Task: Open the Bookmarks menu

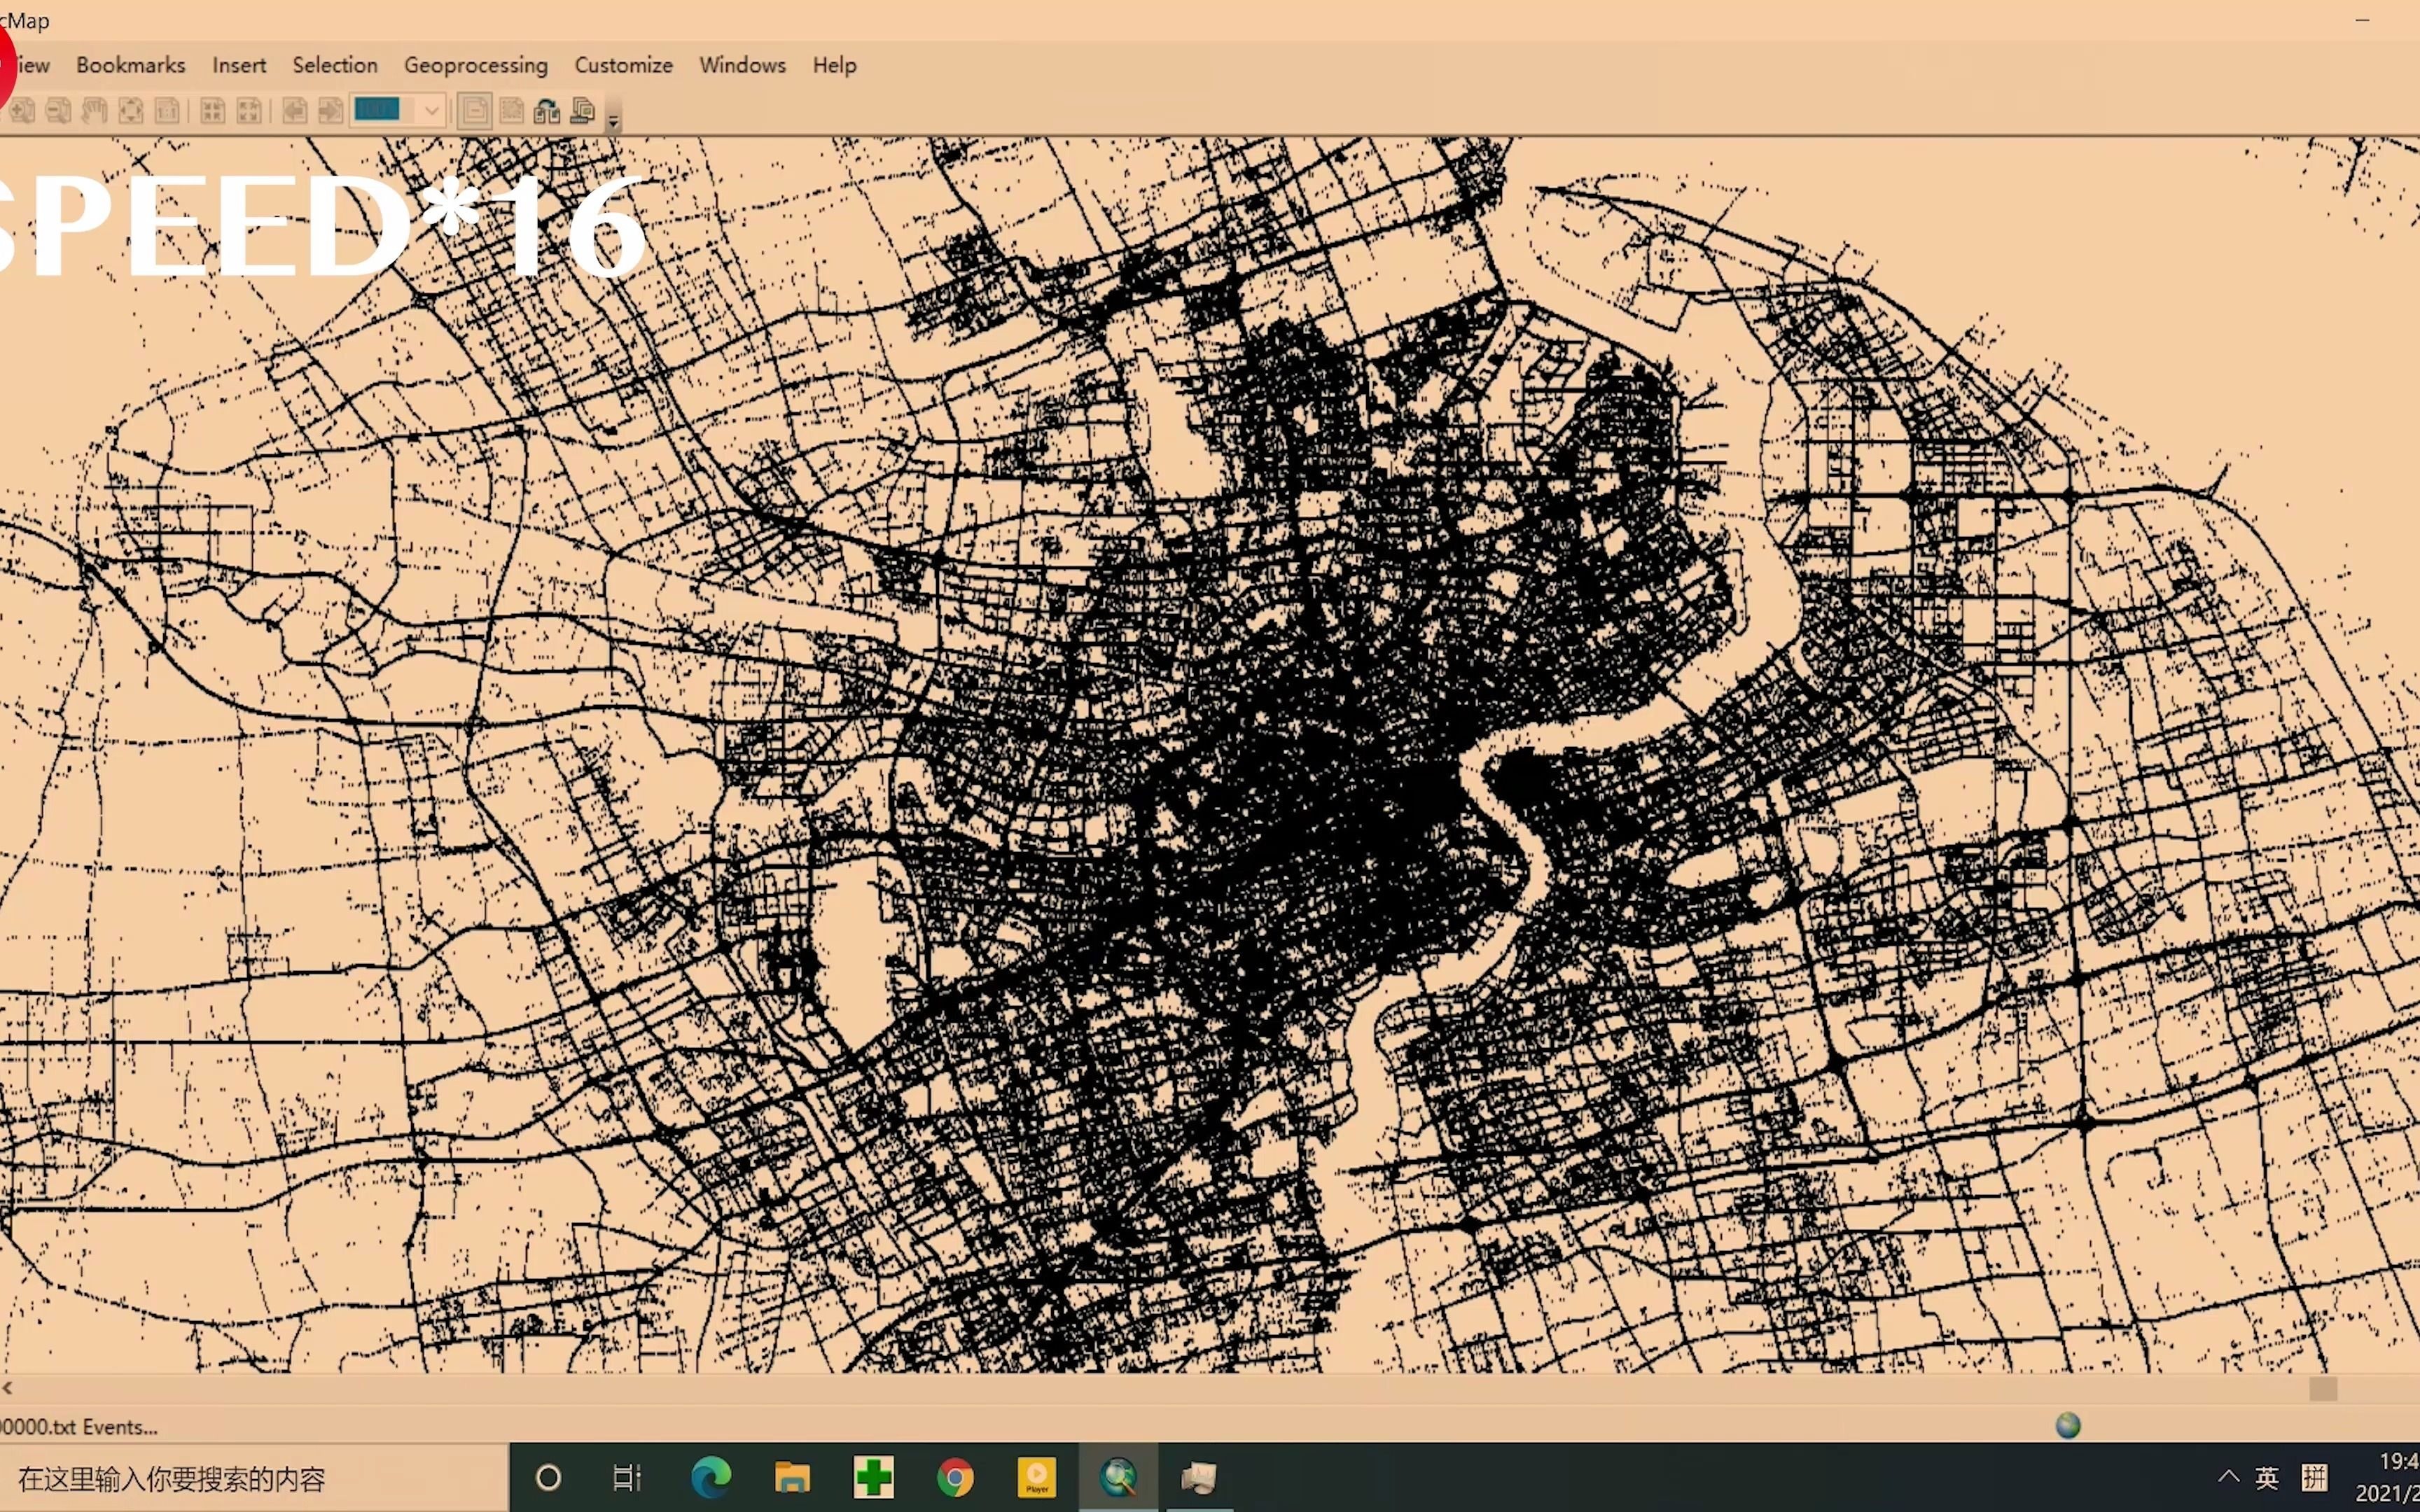Action: click(130, 65)
